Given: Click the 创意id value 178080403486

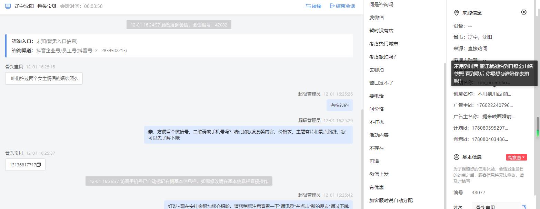Looking at the screenshot, I should coord(490,139).
